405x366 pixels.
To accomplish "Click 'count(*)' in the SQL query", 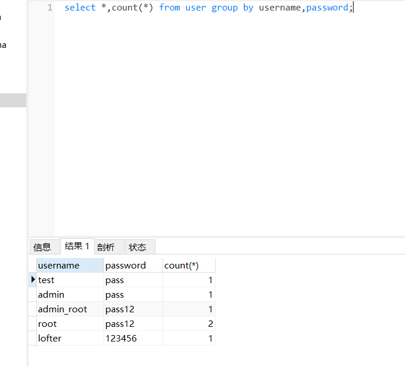I will click(133, 8).
